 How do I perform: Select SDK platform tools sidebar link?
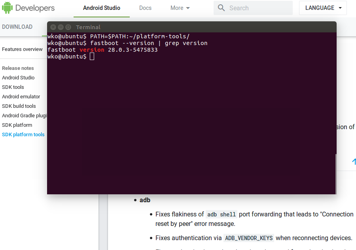point(23,134)
